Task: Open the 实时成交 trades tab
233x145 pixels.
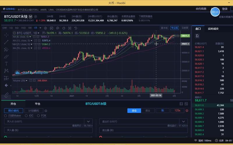Action: 213,29
